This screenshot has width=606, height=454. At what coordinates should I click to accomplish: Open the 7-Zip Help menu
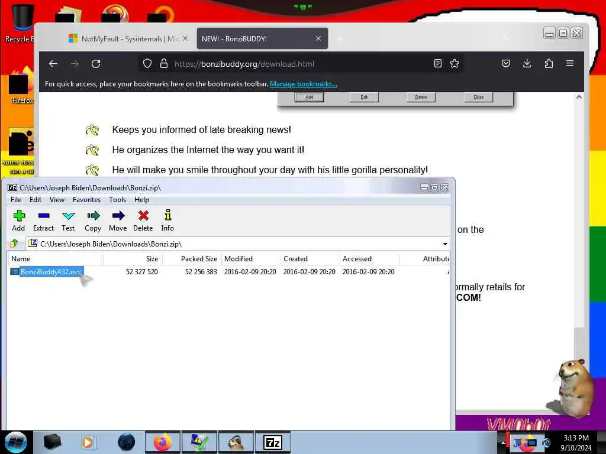tap(141, 200)
